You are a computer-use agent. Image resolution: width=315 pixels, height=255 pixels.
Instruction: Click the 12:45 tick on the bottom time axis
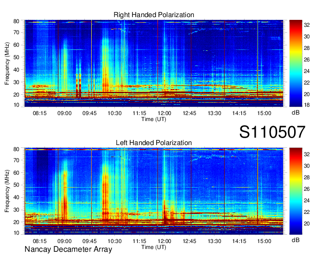coord(189,241)
